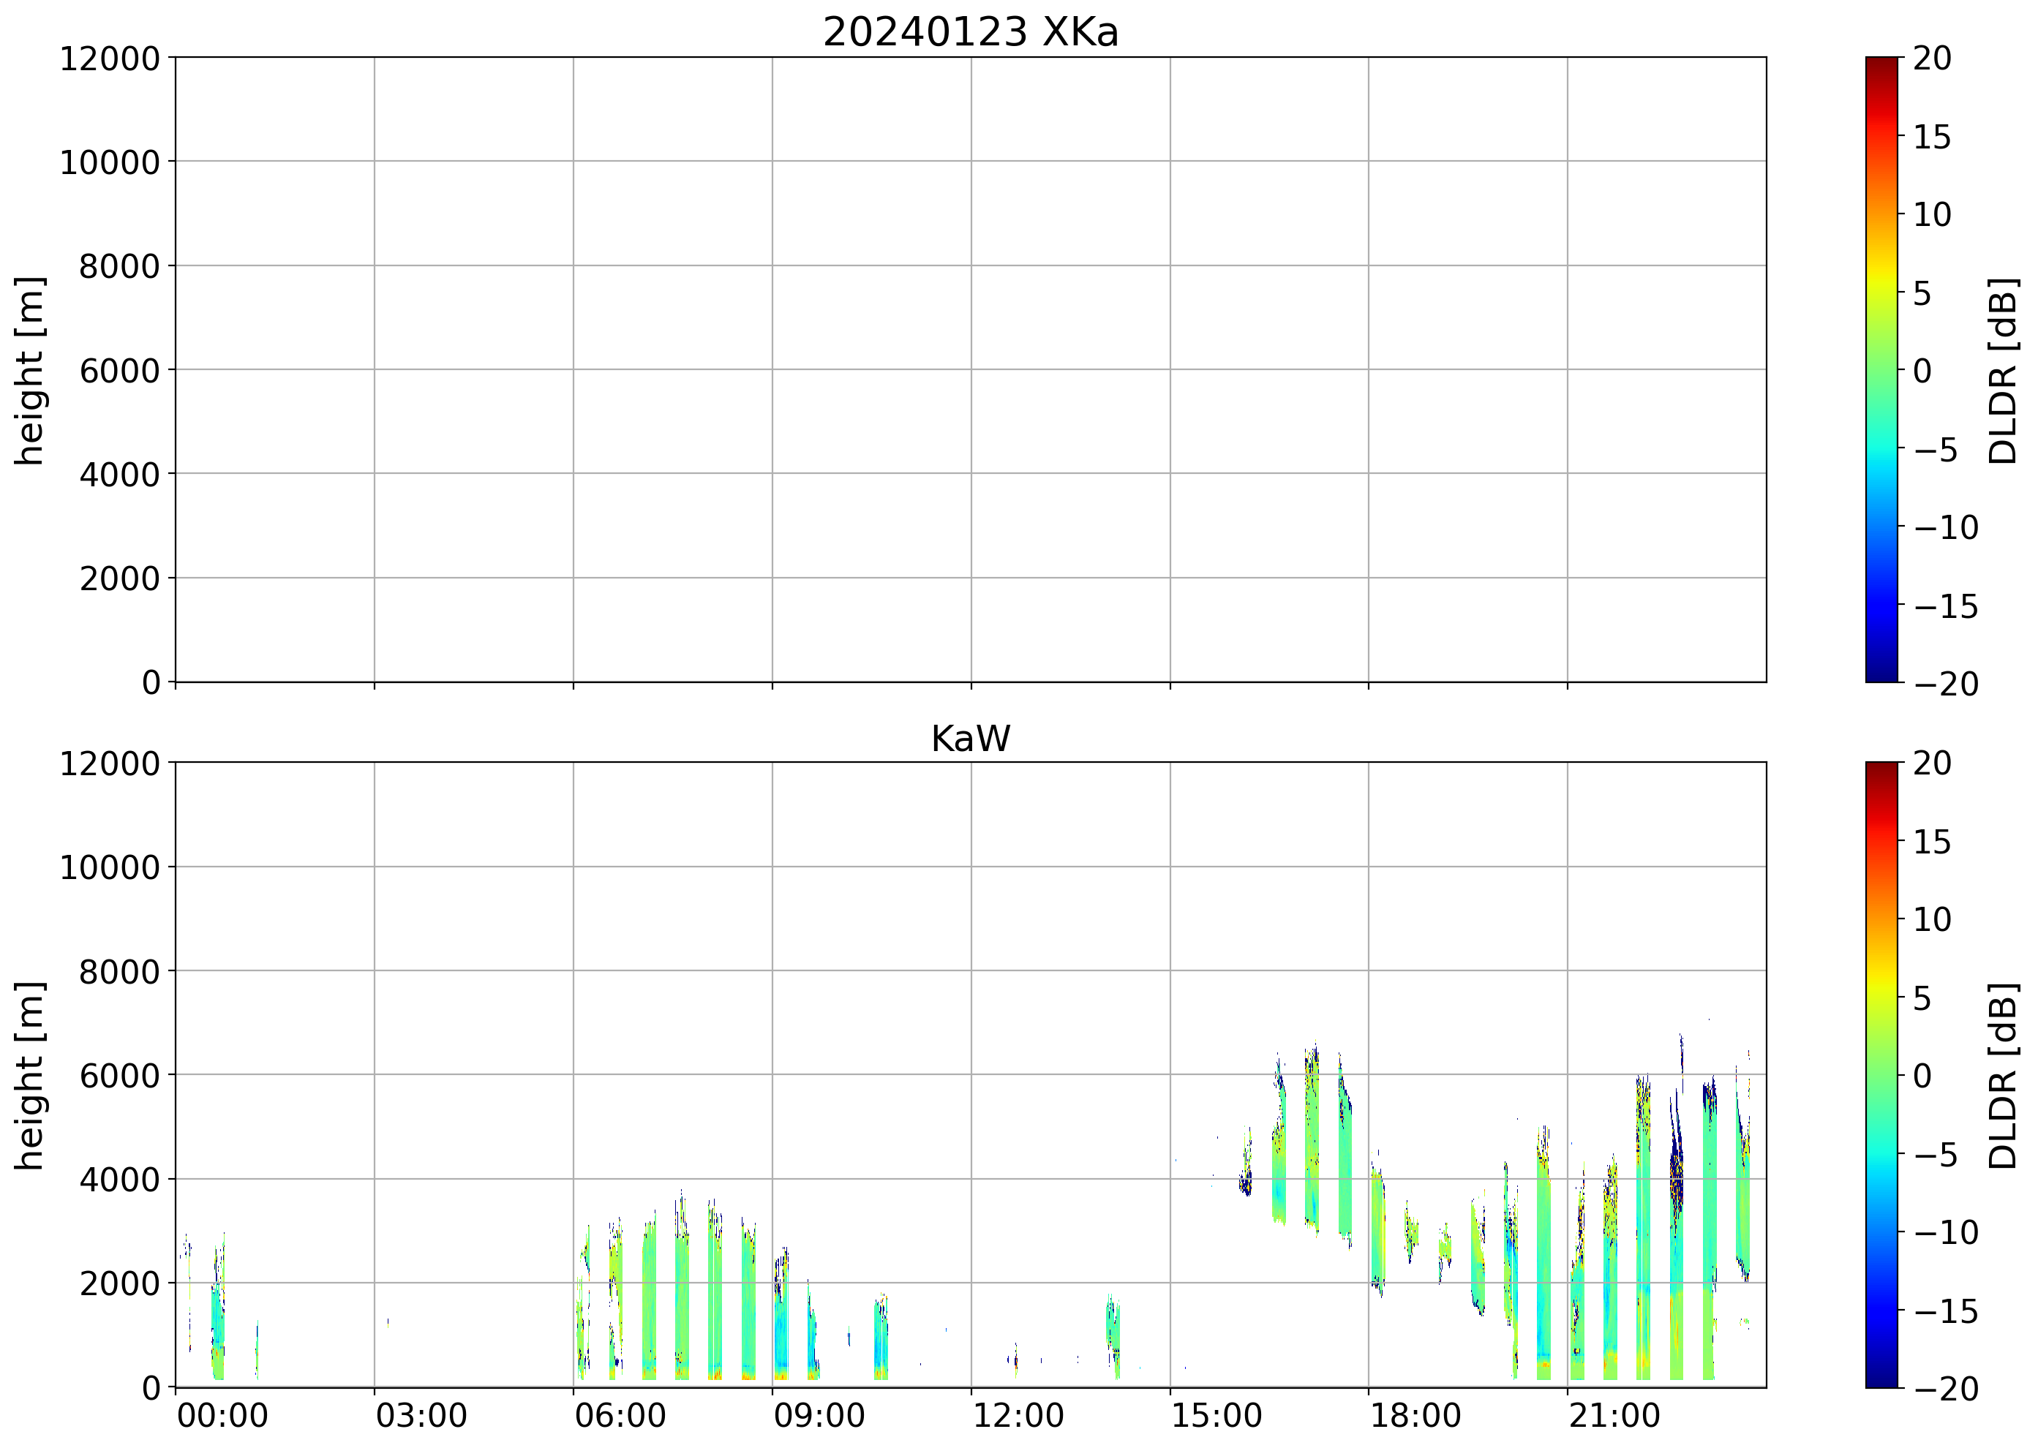Click the 15:00 time axis label
2038x1448 pixels.
[1217, 1416]
